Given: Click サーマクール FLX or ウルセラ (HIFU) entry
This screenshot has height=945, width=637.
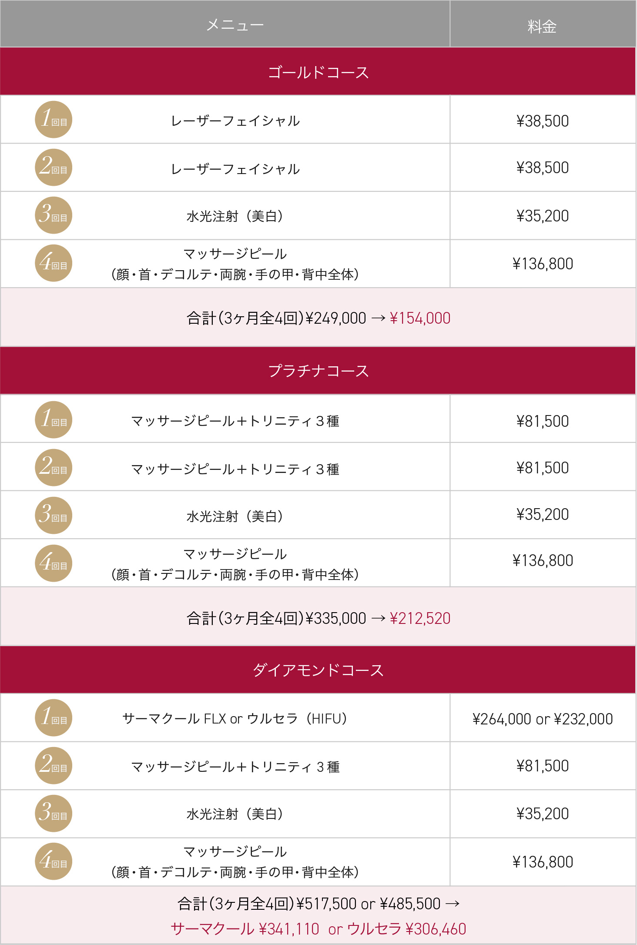Looking at the screenshot, I should [x=235, y=719].
